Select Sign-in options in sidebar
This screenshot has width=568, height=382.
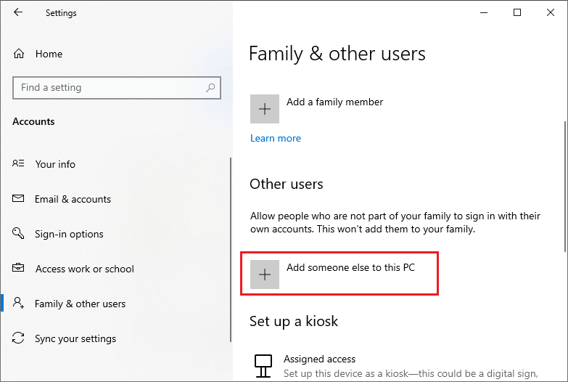click(x=69, y=234)
